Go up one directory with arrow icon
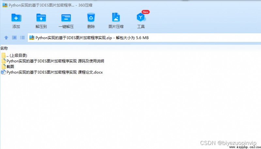 (6, 38)
